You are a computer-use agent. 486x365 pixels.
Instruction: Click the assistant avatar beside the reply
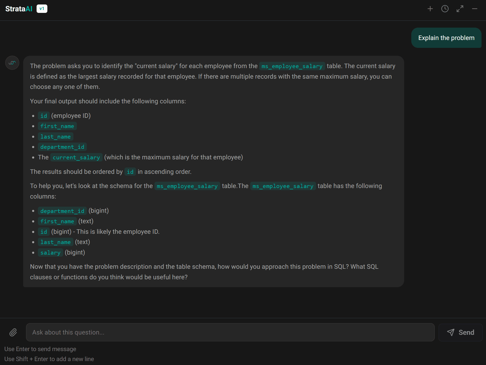tap(12, 63)
